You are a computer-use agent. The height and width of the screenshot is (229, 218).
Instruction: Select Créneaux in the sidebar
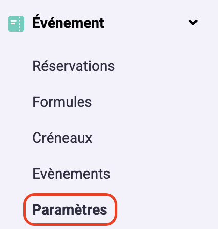(62, 138)
